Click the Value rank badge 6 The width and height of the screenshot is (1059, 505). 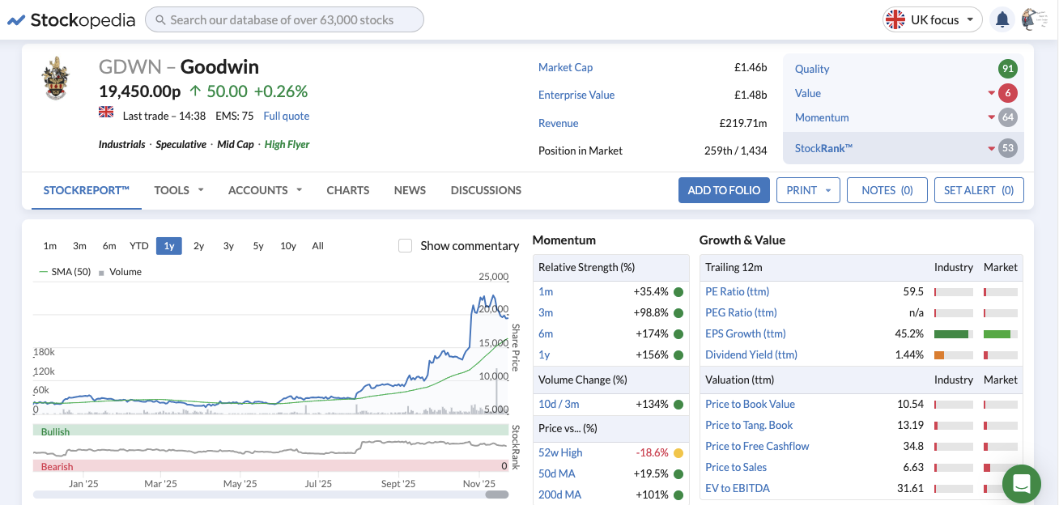point(1007,93)
